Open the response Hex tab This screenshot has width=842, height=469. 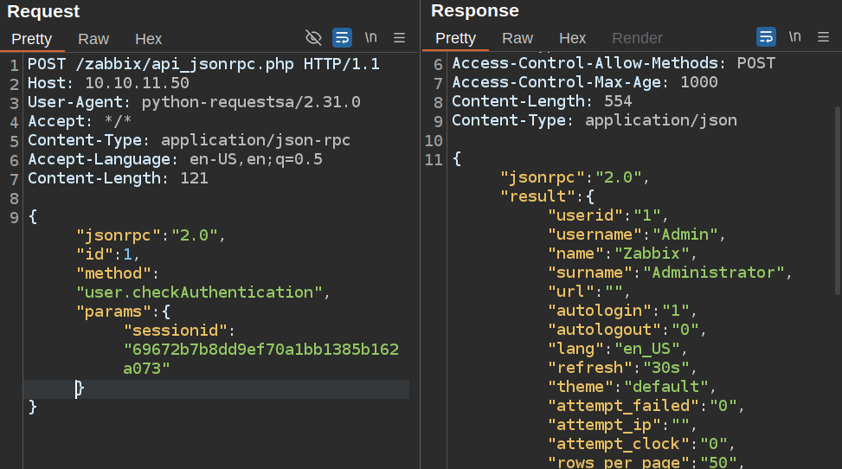pyautogui.click(x=572, y=38)
